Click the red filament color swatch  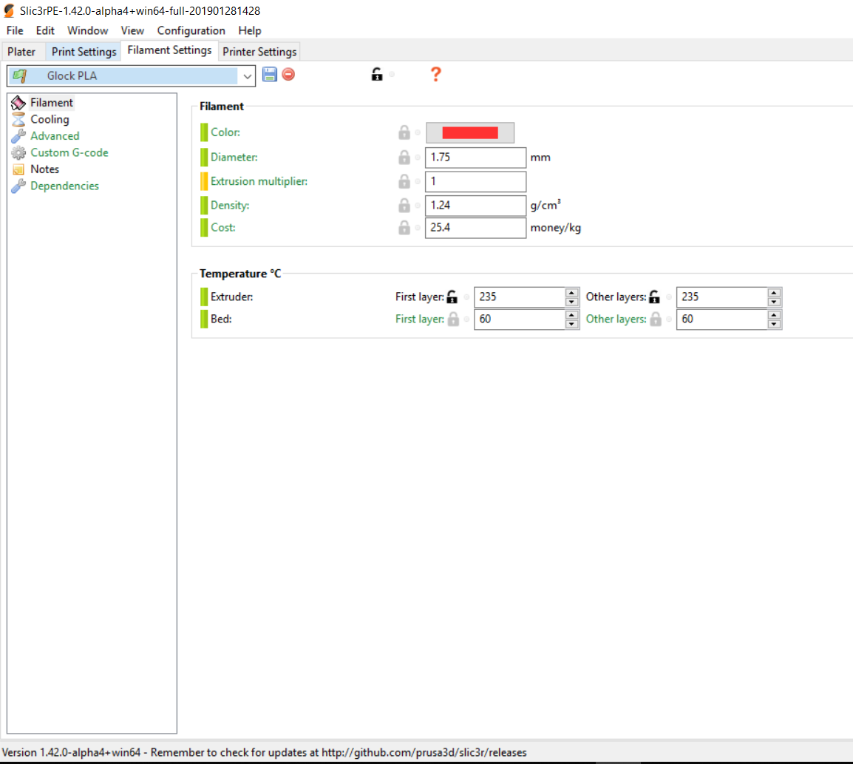click(x=469, y=133)
